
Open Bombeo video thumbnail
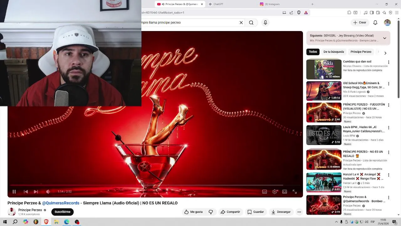(324, 205)
